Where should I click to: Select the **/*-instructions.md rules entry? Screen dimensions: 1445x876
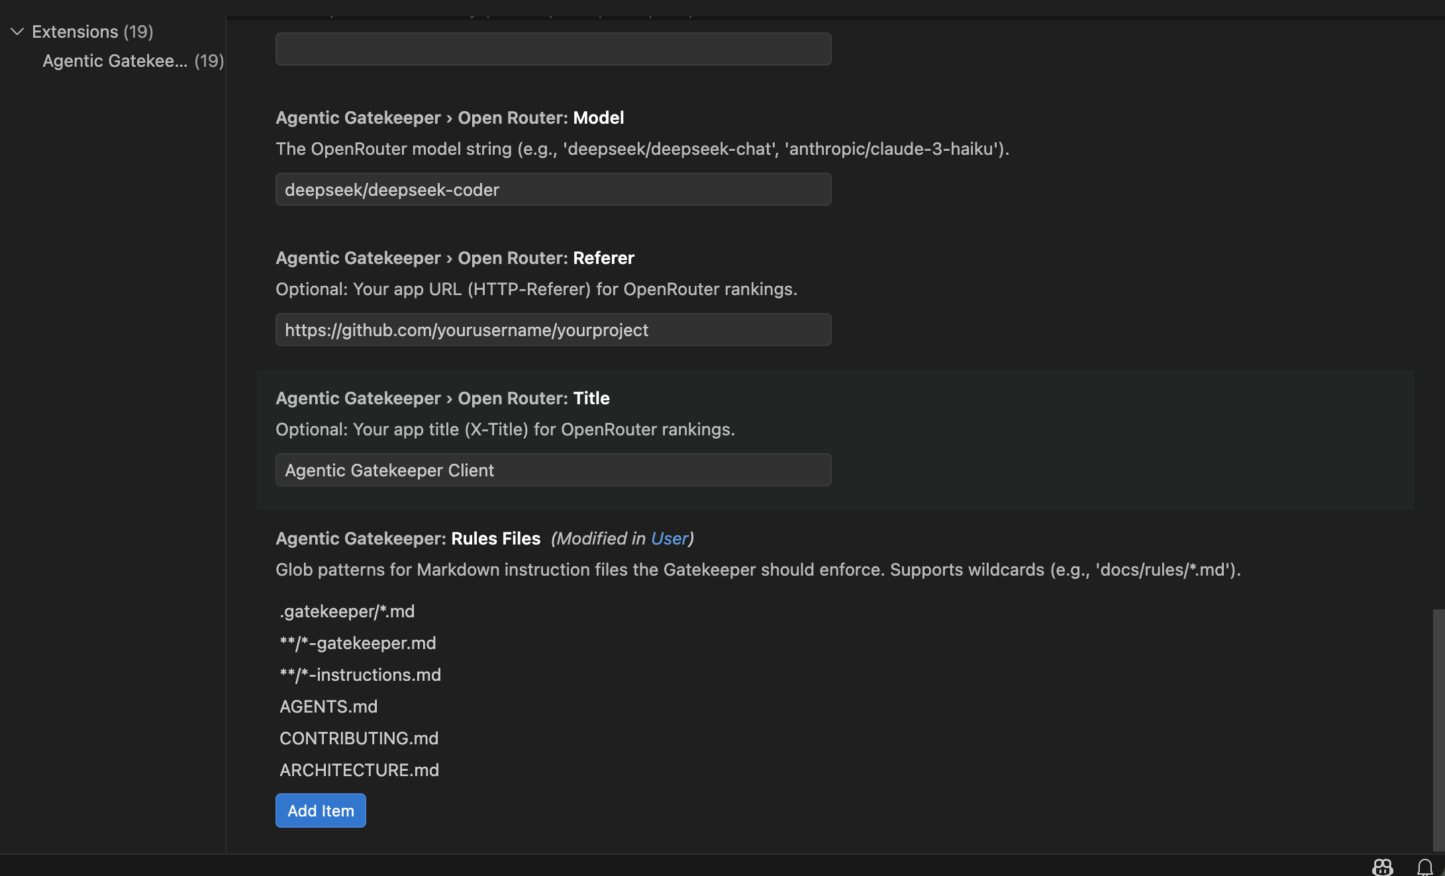[x=360, y=674]
